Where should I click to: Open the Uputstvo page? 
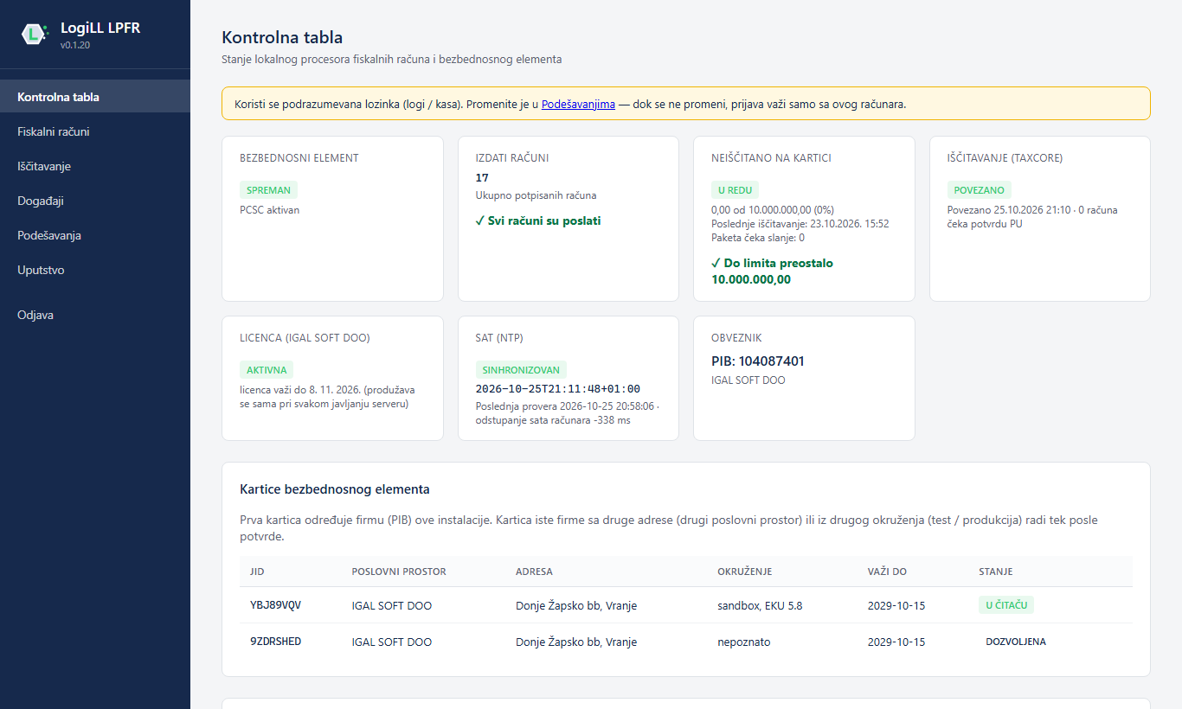(x=95, y=270)
